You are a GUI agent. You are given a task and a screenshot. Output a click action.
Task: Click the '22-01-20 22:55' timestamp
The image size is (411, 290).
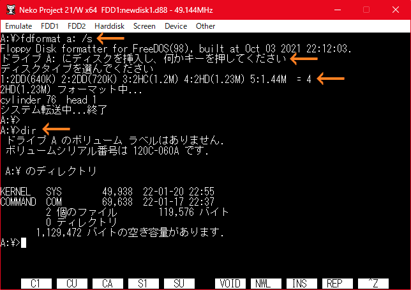click(x=179, y=192)
